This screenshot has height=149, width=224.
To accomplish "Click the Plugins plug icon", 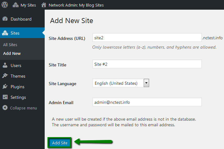I will pyautogui.click(x=5, y=86).
